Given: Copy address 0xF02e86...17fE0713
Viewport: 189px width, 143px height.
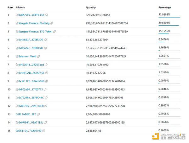Looking at the screenshot, I should tap(45, 89).
